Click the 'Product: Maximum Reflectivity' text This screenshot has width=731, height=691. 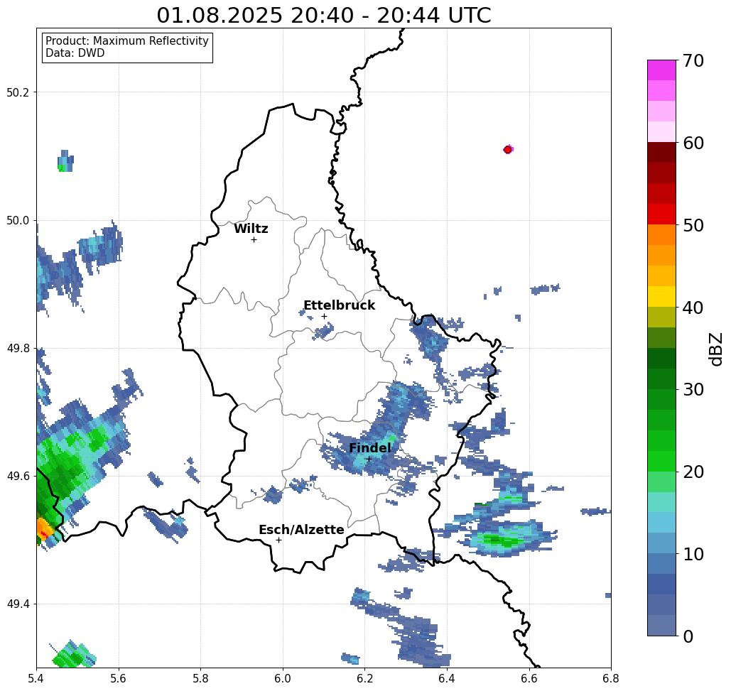click(126, 41)
